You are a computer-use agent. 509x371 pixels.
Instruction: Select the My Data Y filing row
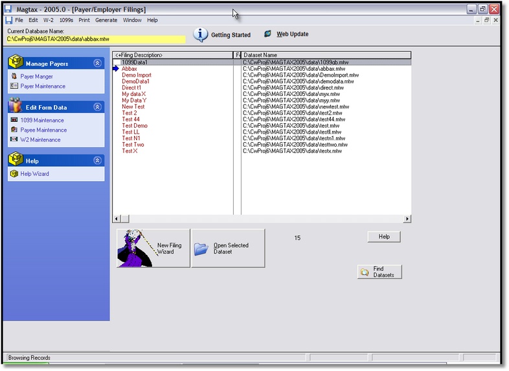coord(262,100)
